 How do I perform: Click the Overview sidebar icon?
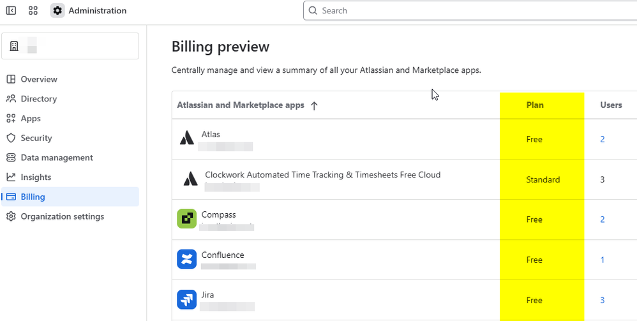(x=11, y=79)
